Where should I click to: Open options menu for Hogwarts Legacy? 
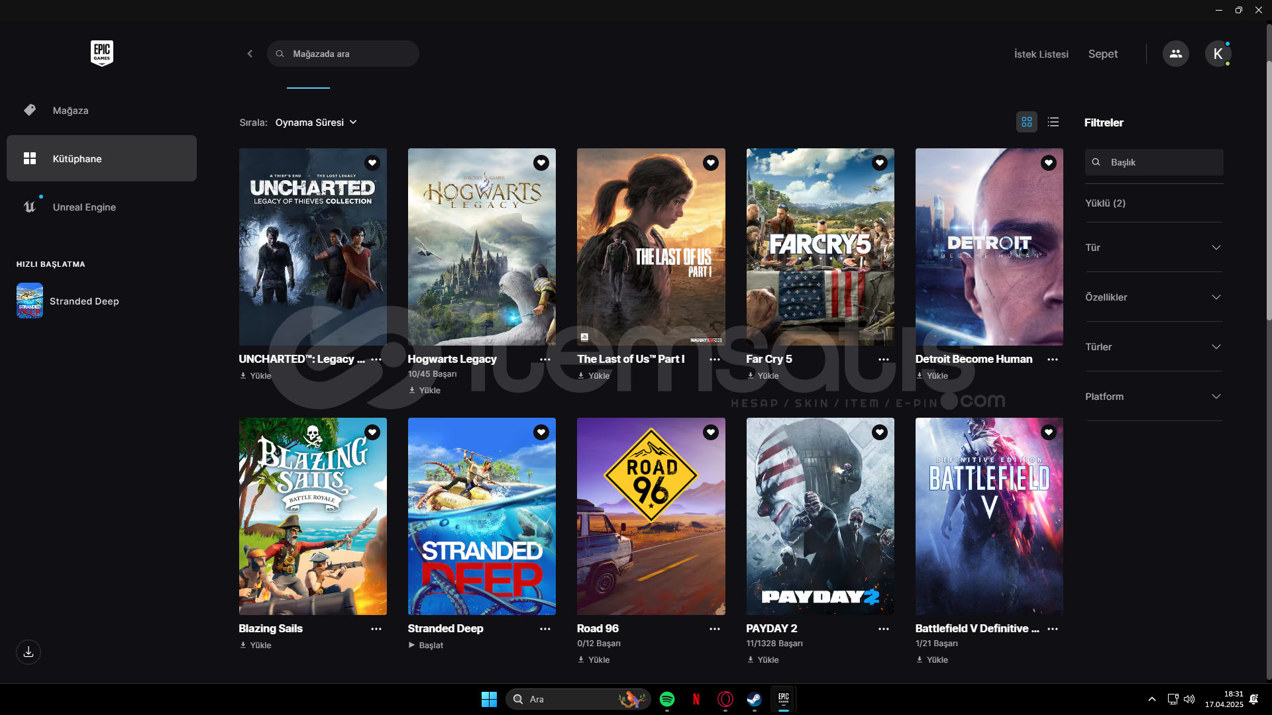pyautogui.click(x=545, y=359)
